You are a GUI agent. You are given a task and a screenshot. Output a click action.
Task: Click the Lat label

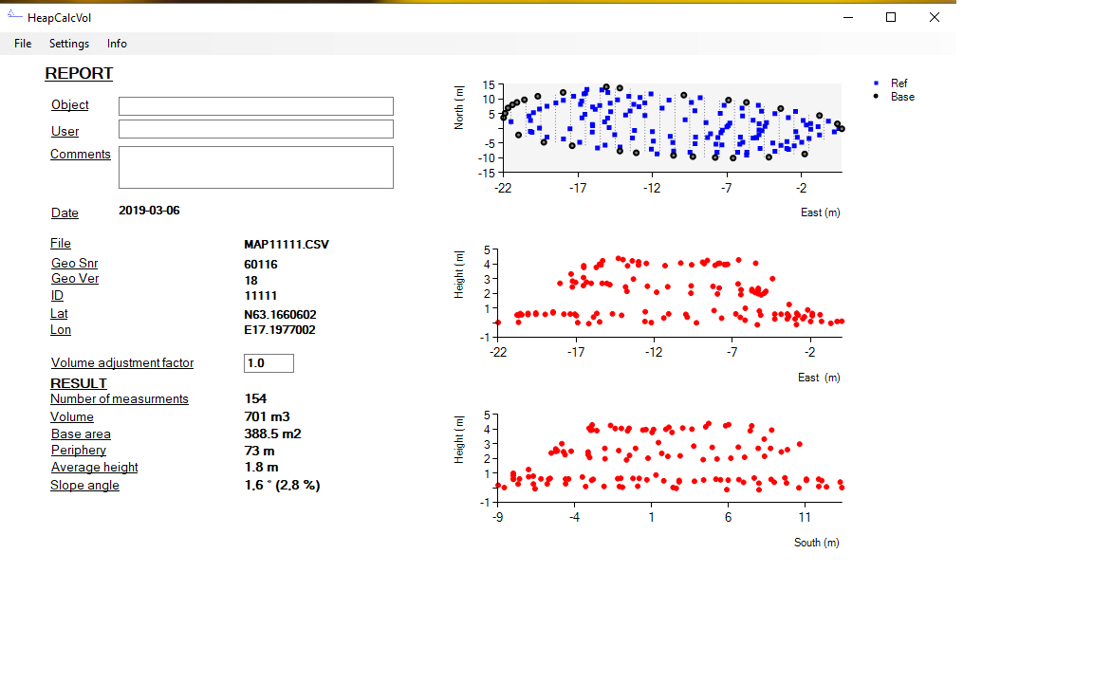pos(59,314)
